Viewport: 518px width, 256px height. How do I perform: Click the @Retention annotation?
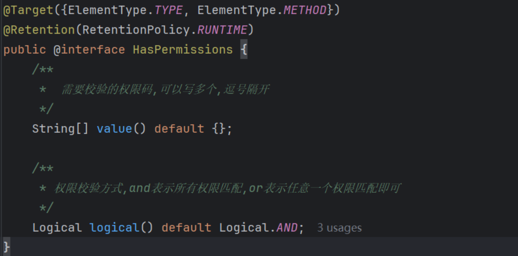point(39,30)
